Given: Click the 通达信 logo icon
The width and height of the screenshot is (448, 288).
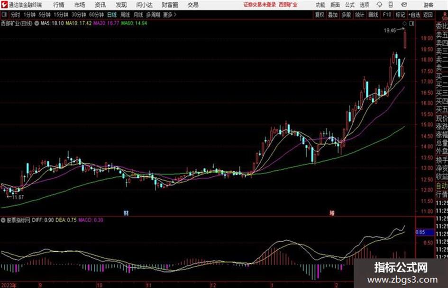Looking at the screenshot, I should pyautogui.click(x=4, y=5).
